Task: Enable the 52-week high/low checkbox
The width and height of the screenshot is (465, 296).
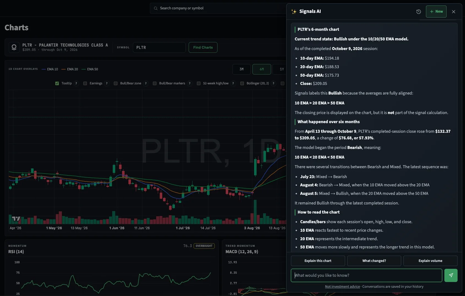Action: (199, 83)
